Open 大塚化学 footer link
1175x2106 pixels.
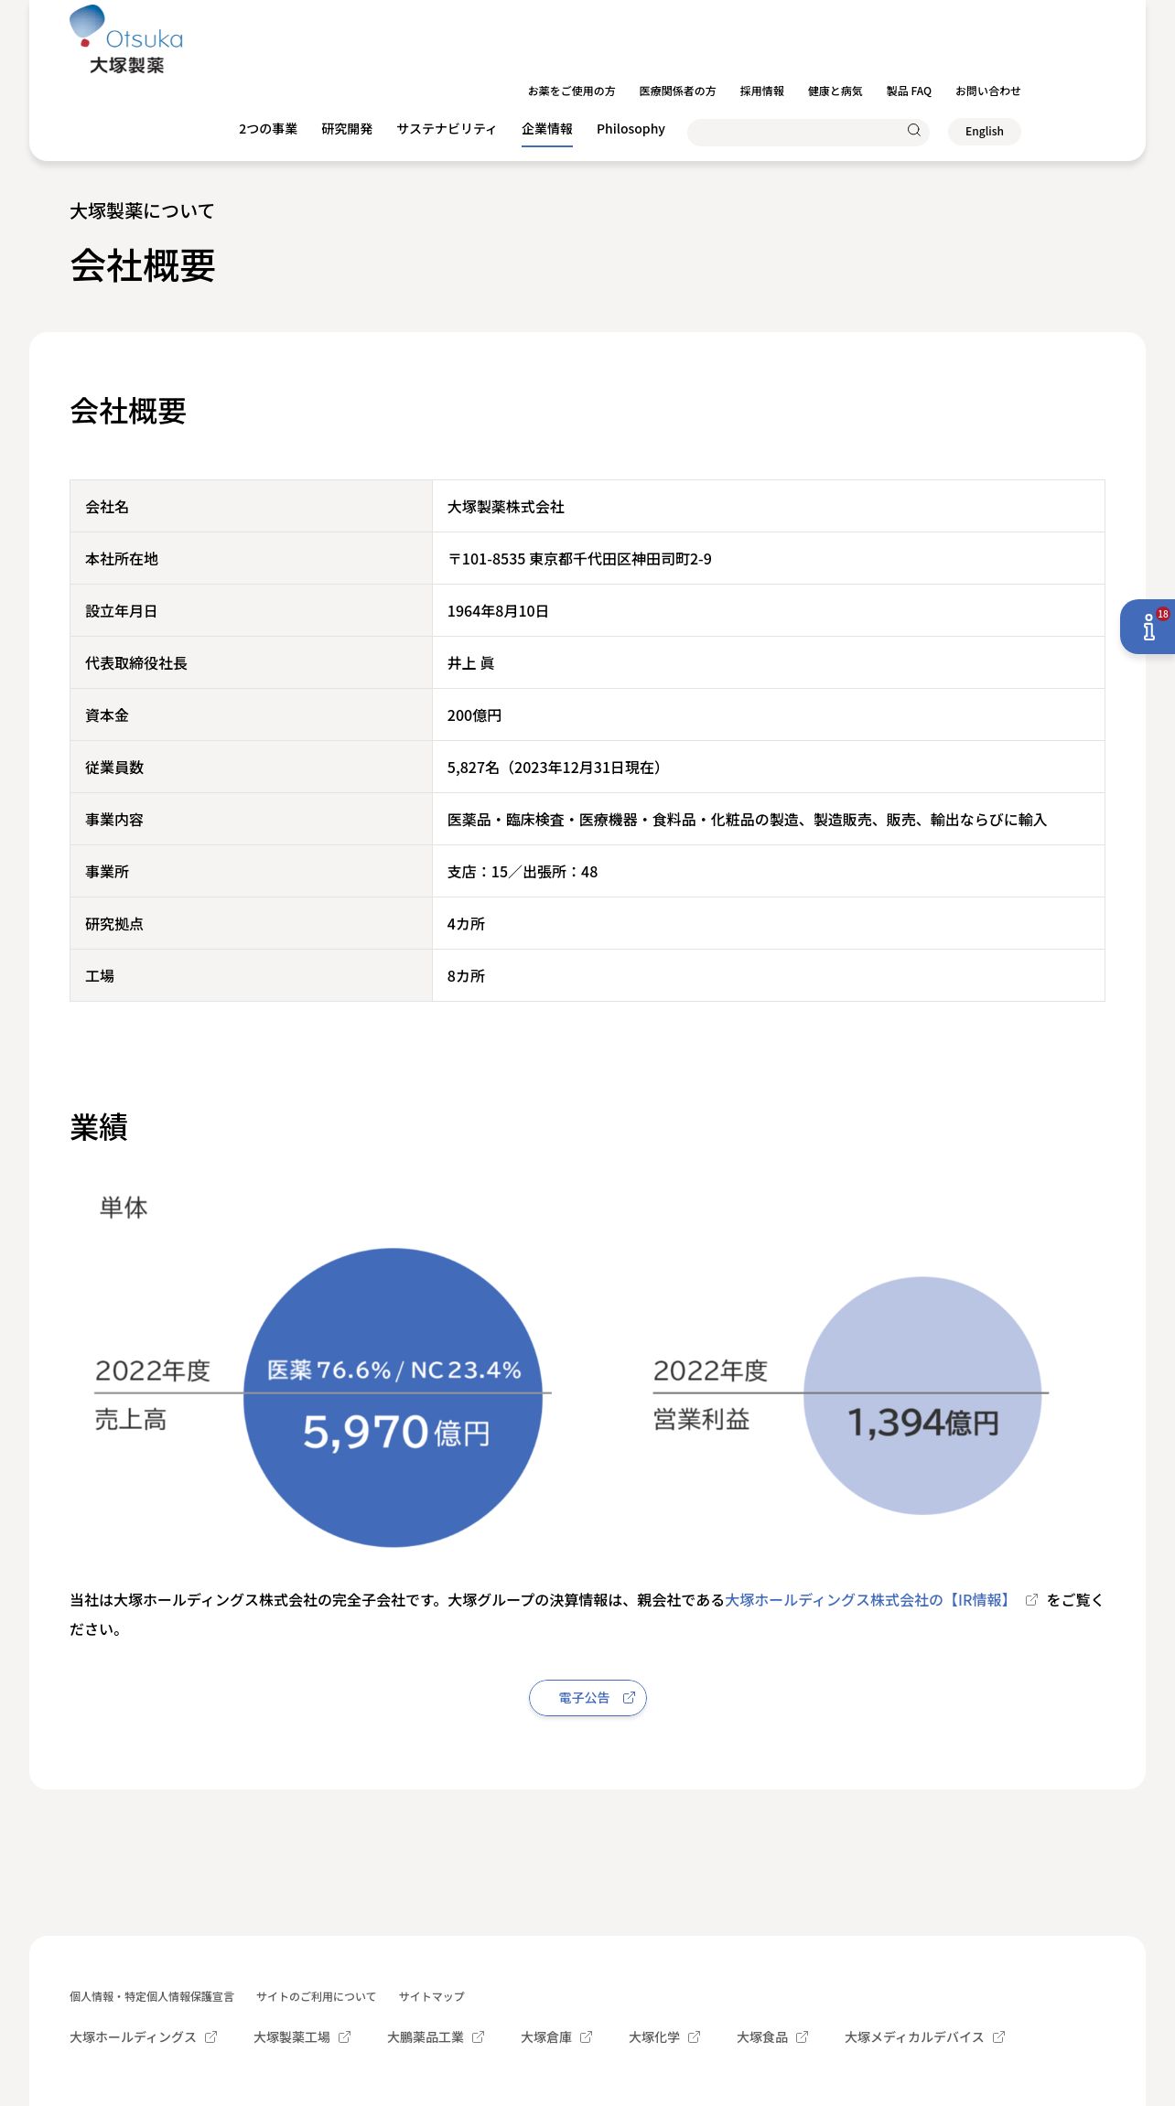coord(654,2037)
